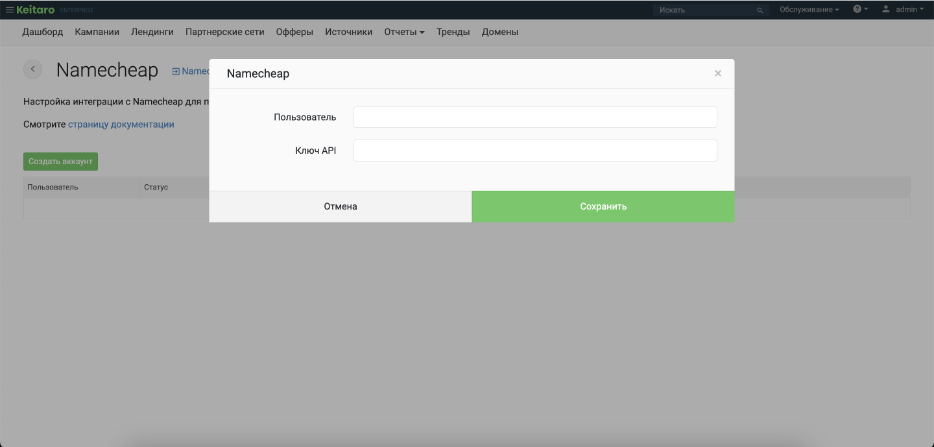The height and width of the screenshot is (447, 934).
Task: Click the Создать аккаунт button
Action: click(x=60, y=162)
